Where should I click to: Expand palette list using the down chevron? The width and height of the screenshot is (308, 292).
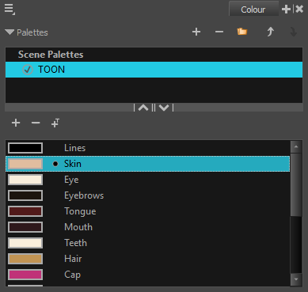(x=164, y=108)
